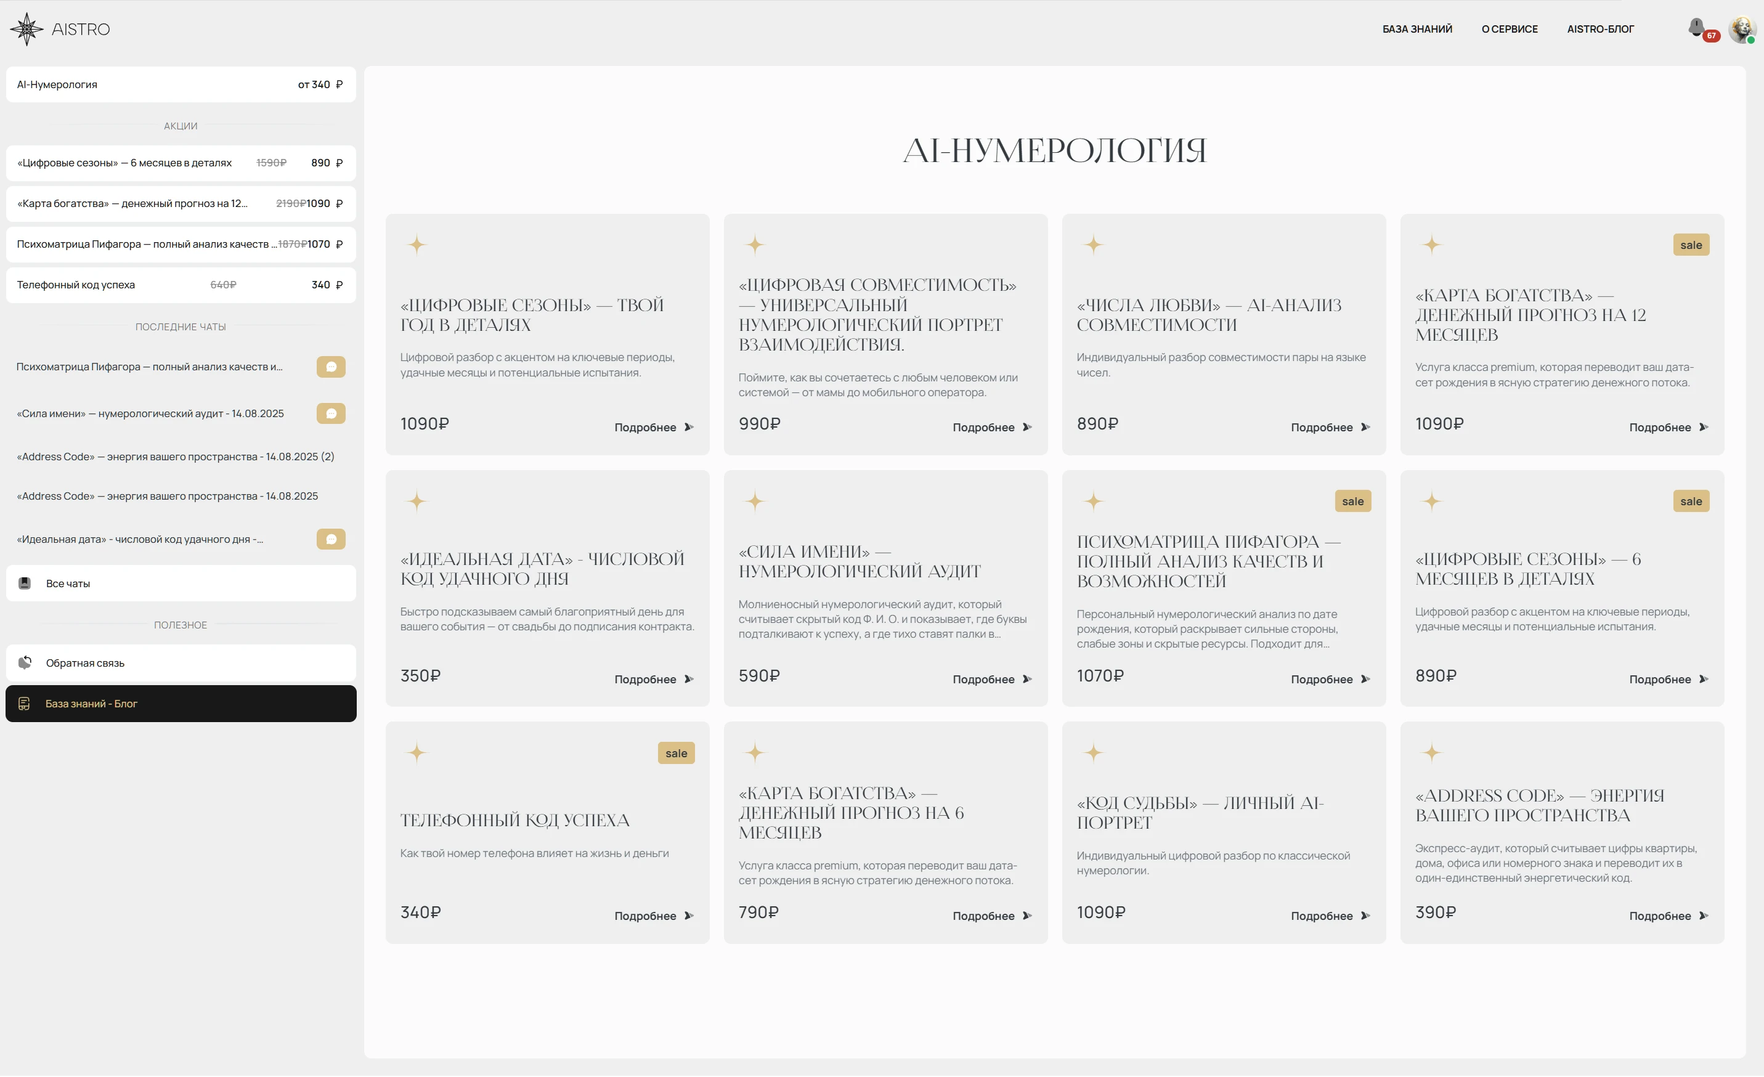Open chat icon for Психоматрица Пифагора chat
The image size is (1764, 1077).
pos(331,367)
